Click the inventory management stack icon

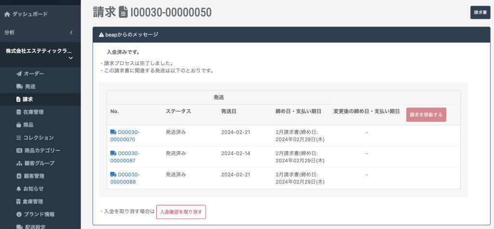coord(19,112)
